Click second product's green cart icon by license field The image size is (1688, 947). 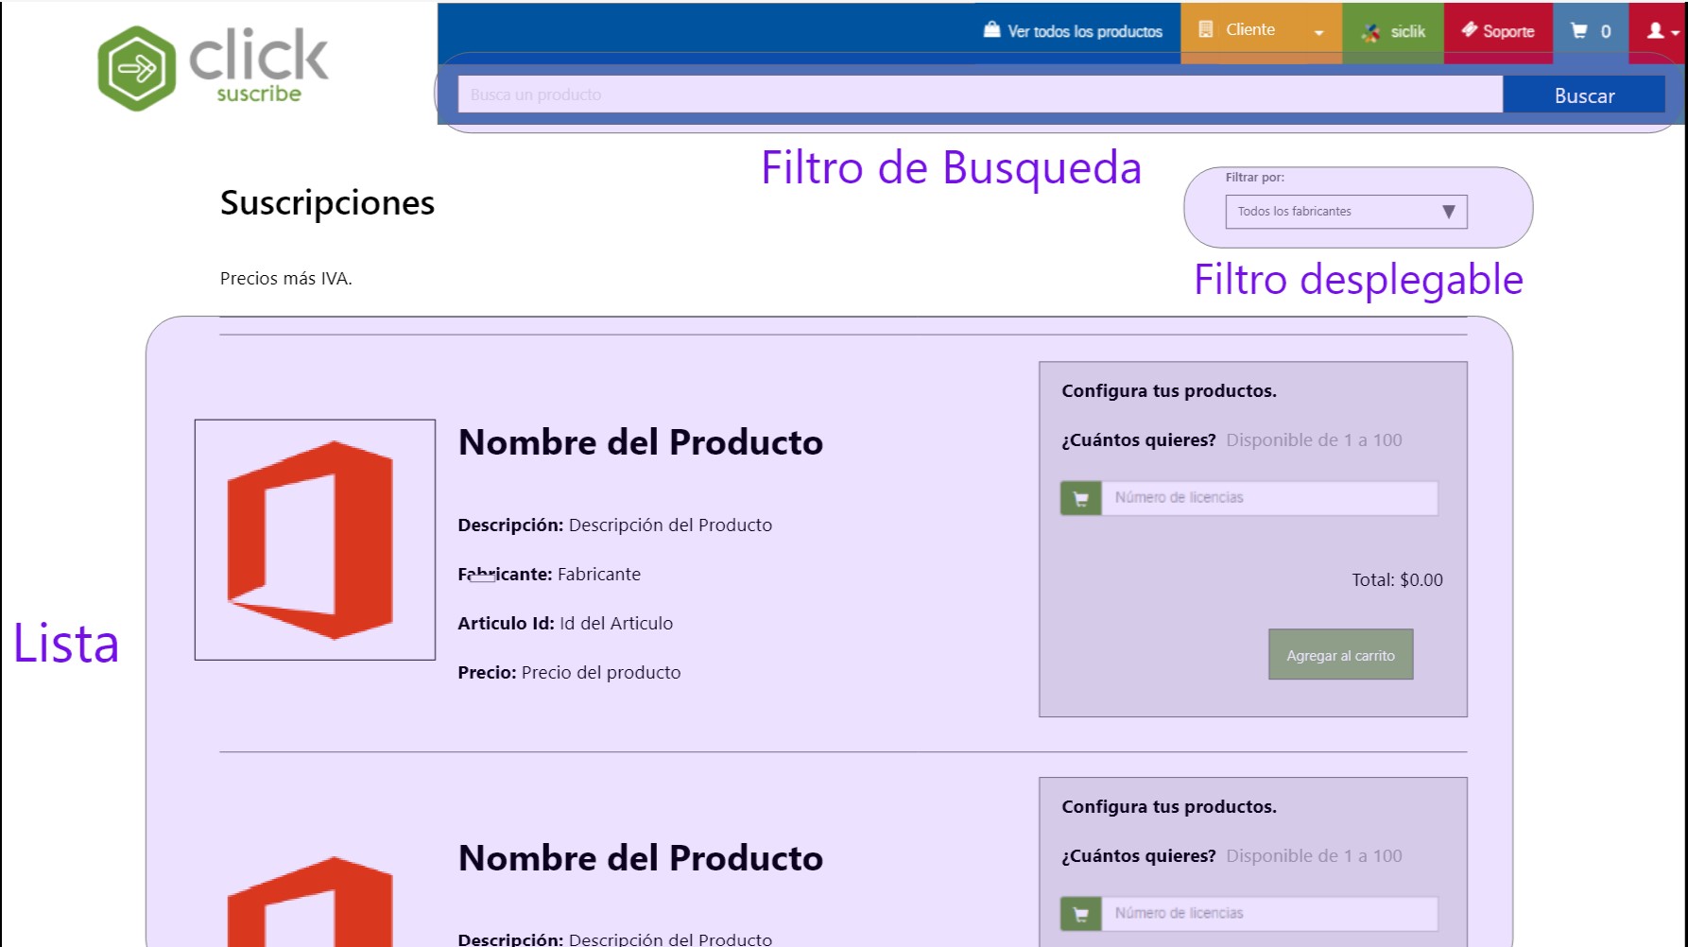pos(1081,914)
